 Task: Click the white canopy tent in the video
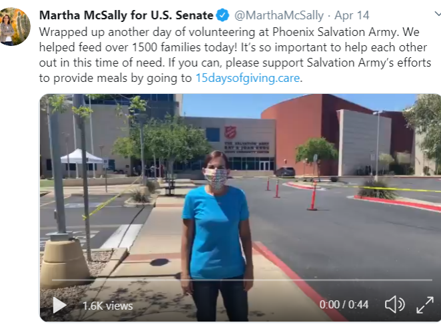pyautogui.click(x=81, y=157)
